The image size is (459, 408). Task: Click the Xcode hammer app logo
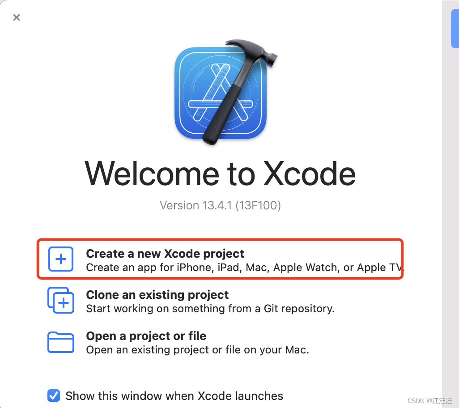[x=225, y=92]
